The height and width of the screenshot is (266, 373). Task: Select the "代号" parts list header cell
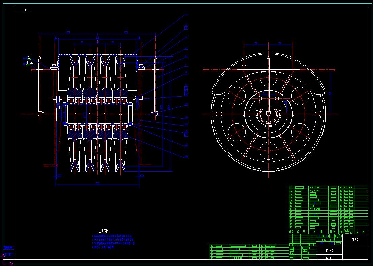coord(301,232)
